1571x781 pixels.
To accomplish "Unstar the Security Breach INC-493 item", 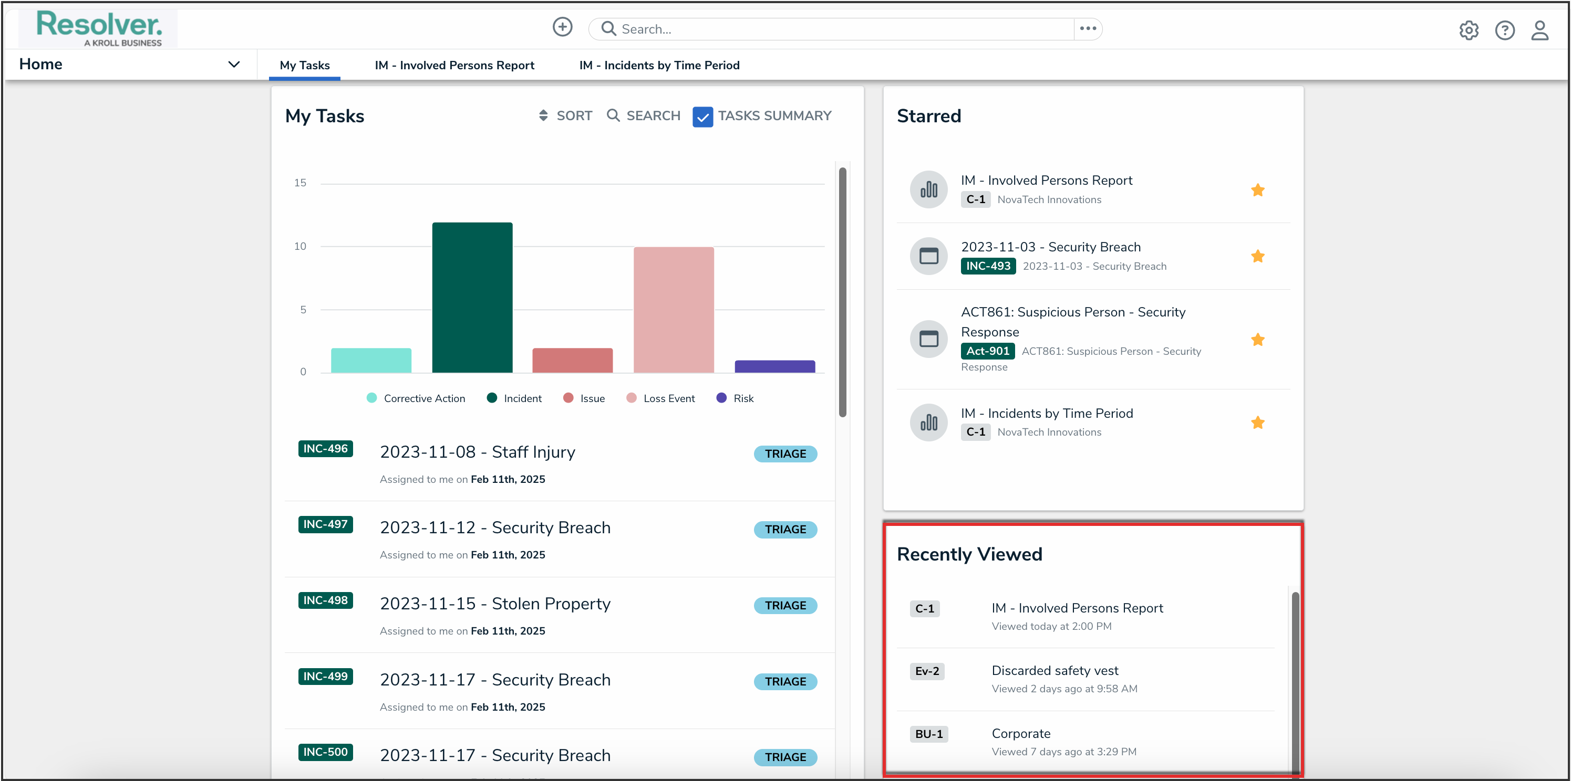I will 1257,257.
